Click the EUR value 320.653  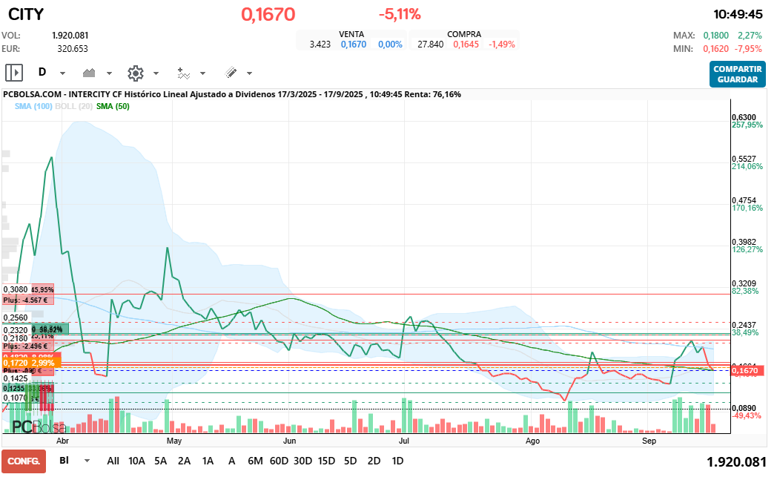pyautogui.click(x=73, y=49)
